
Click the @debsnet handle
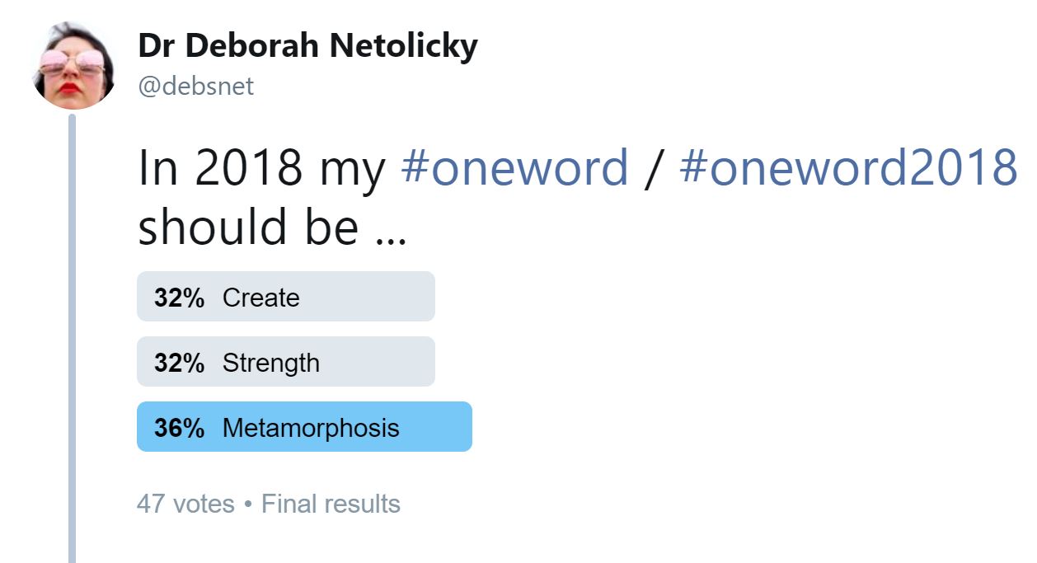(196, 86)
